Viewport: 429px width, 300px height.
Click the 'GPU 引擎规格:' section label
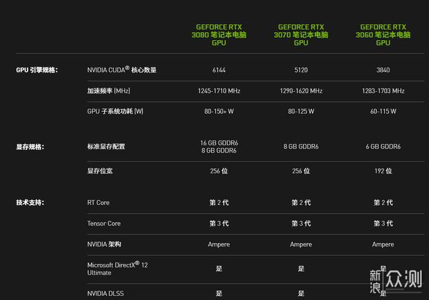[x=37, y=70]
